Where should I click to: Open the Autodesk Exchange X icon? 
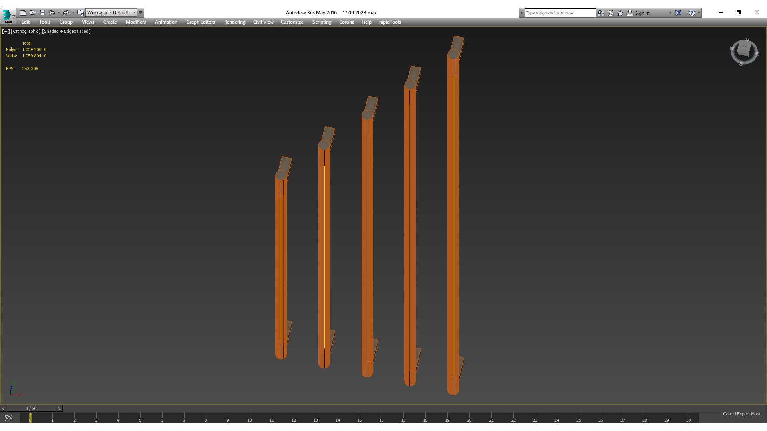(x=678, y=13)
